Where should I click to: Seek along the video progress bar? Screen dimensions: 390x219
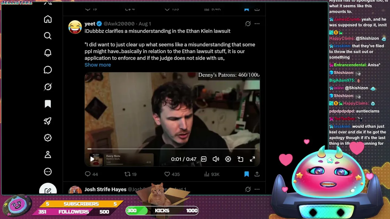pos(172,149)
